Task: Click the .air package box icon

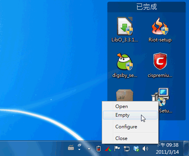Action: pos(125,95)
